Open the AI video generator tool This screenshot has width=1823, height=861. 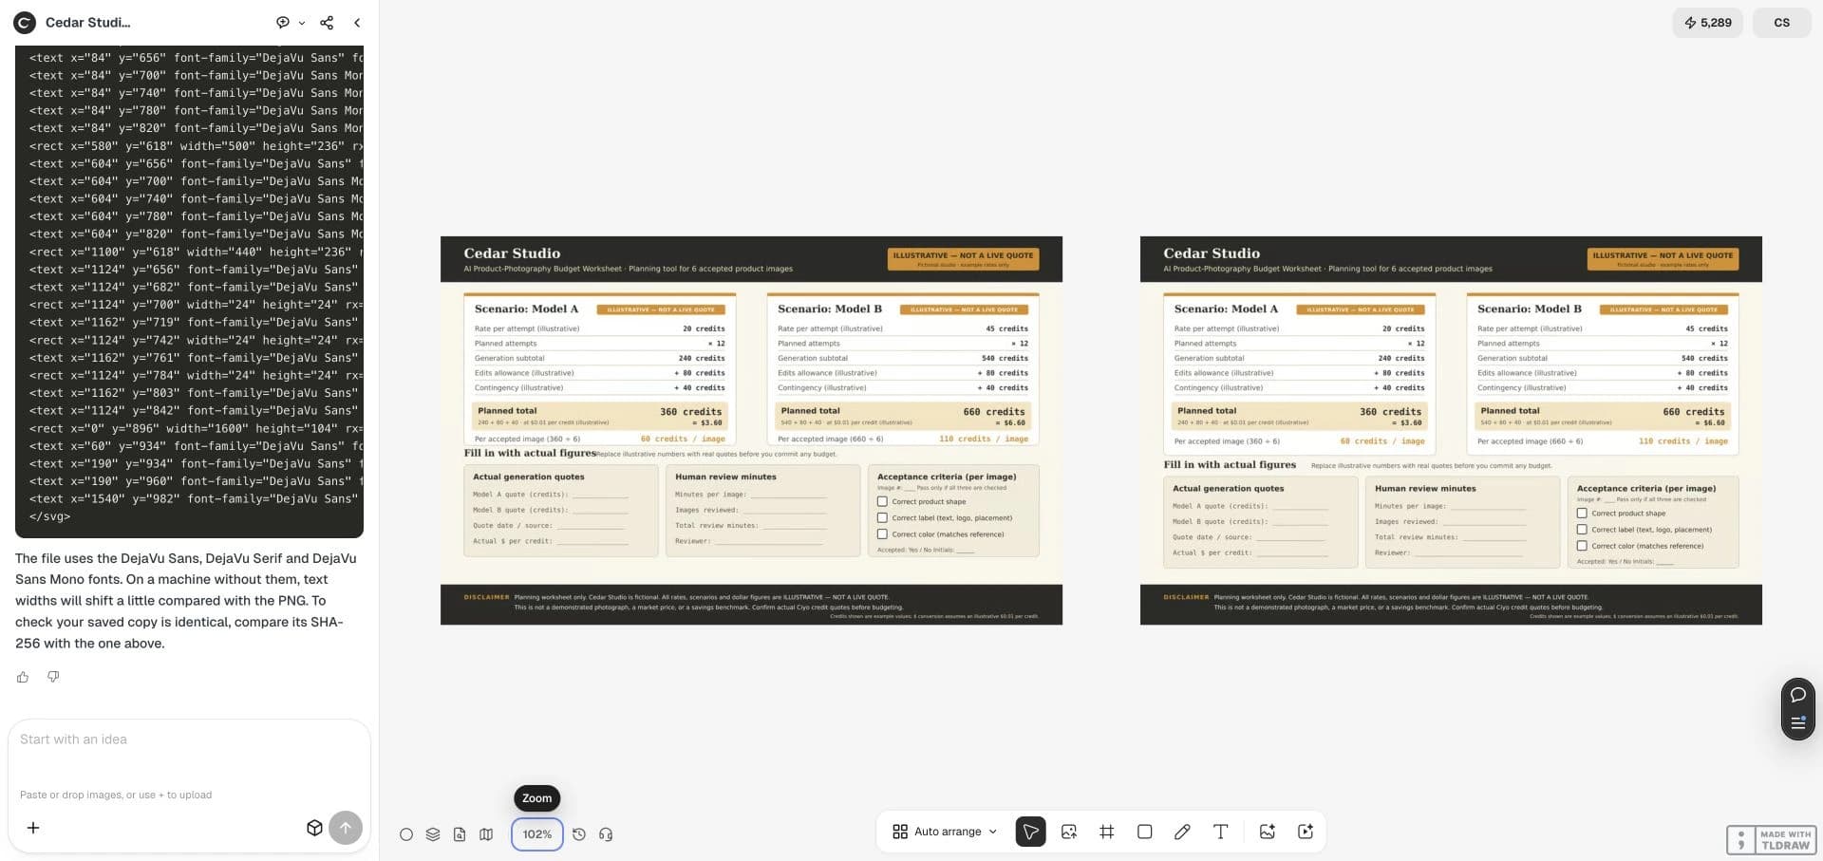(1306, 832)
